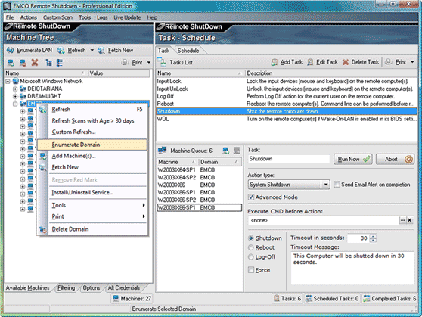Enable Send Email Alert on completion checkbox
422x317 pixels.
click(x=337, y=185)
